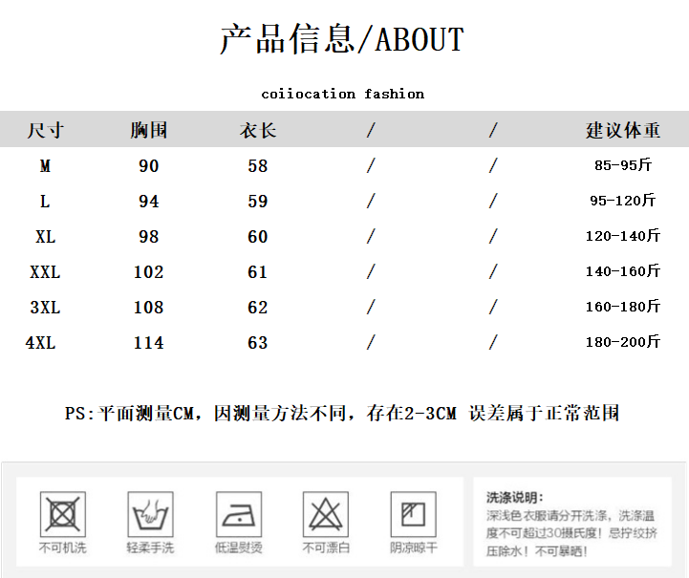Click the 轻柔手洗 label
The width and height of the screenshot is (689, 578).
(x=150, y=547)
